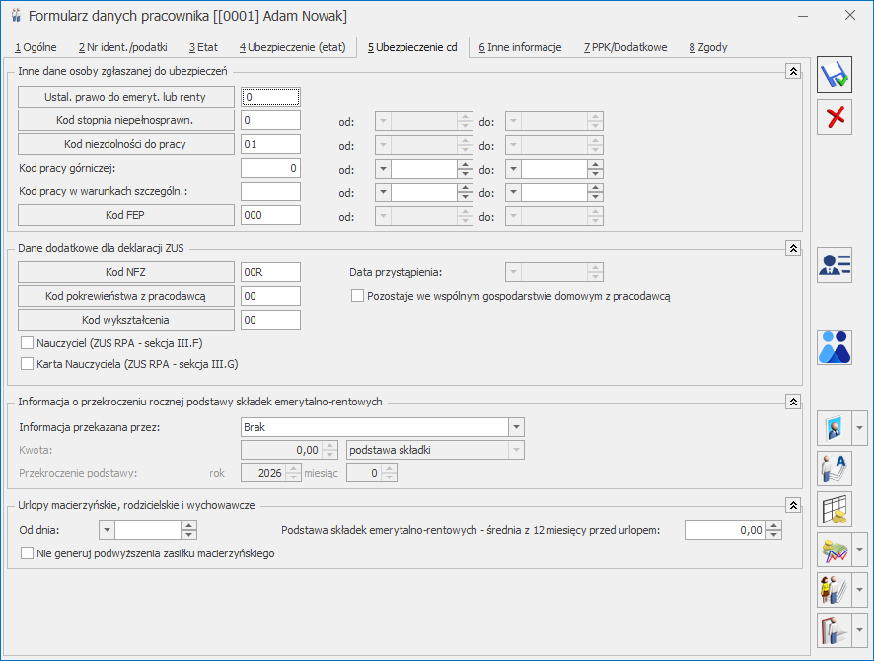Enable the Nauczyciel (ZUS RPA) checkbox
Screen dimensions: 874x661
coord(27,342)
